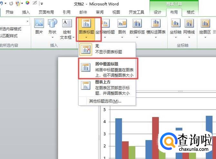Click the pencils icon in quick access toolbar
Viewport: 216px width, 159px height.
click(18, 4)
